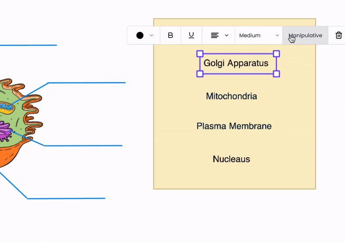Expand the text color dropdown arrow
This screenshot has height=243, width=345.
pos(152,35)
